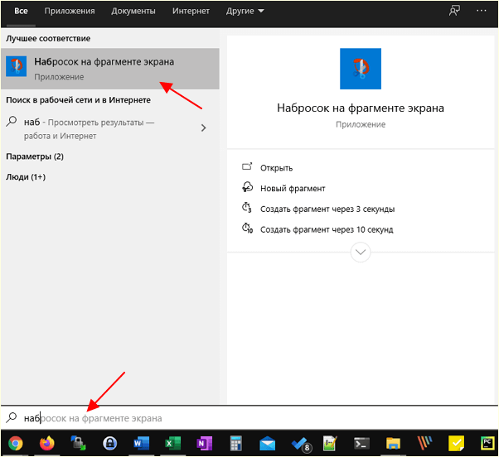This screenshot has width=499, height=457.
Task: Open best match Набросок на фрагменте экрана
Action: (x=110, y=69)
